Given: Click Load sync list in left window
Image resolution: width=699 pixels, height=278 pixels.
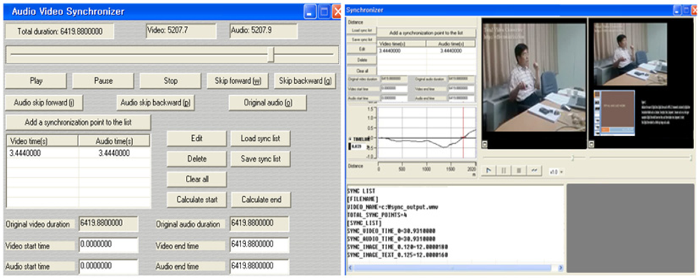Looking at the screenshot, I should click(260, 138).
